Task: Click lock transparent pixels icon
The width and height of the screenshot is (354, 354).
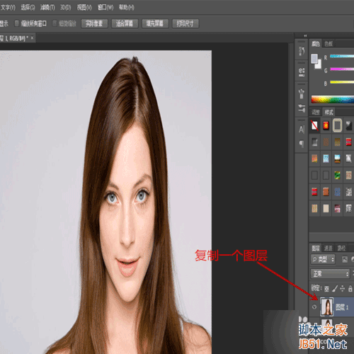Action: click(x=326, y=288)
